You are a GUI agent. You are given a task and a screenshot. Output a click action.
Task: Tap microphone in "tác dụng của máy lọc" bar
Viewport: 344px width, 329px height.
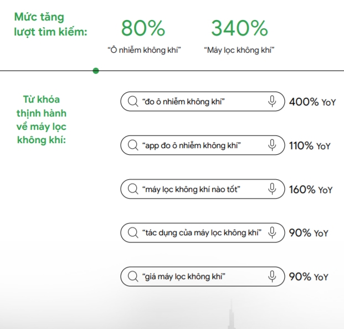tap(272, 232)
